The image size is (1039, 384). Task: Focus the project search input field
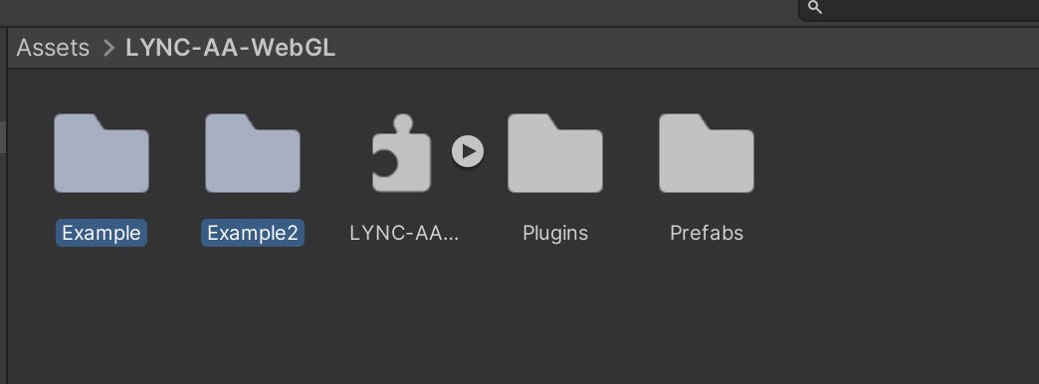point(920,9)
